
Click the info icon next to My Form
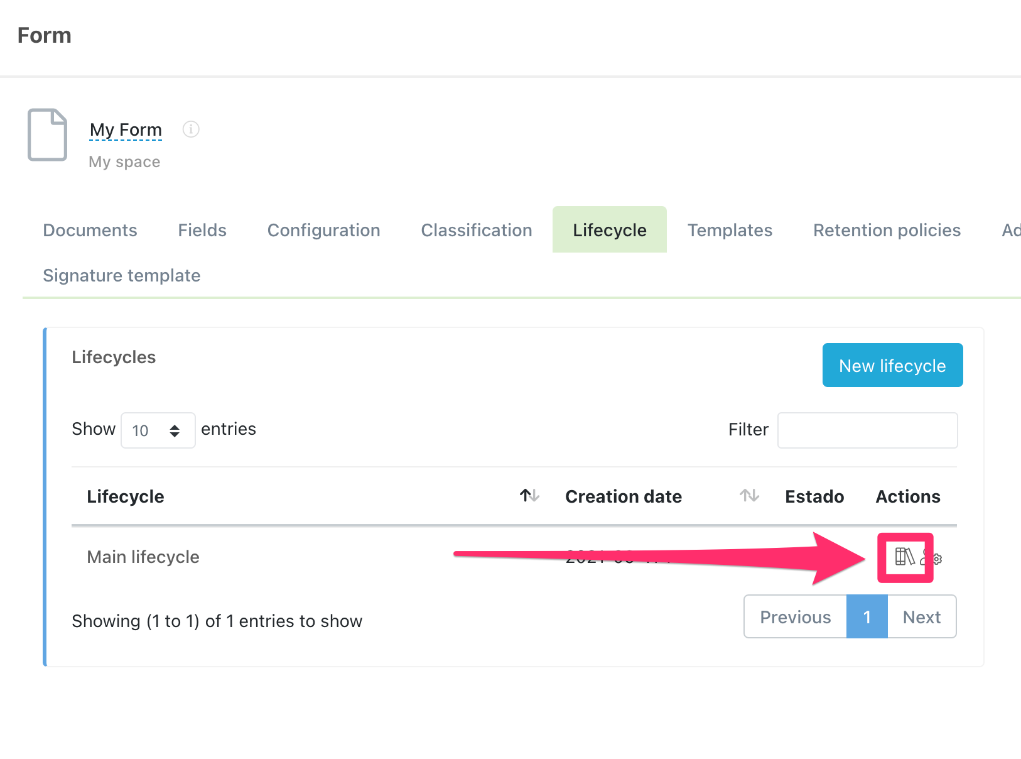(x=191, y=129)
